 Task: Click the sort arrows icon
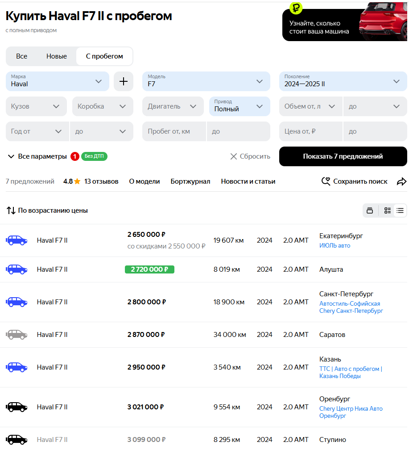pos(11,210)
